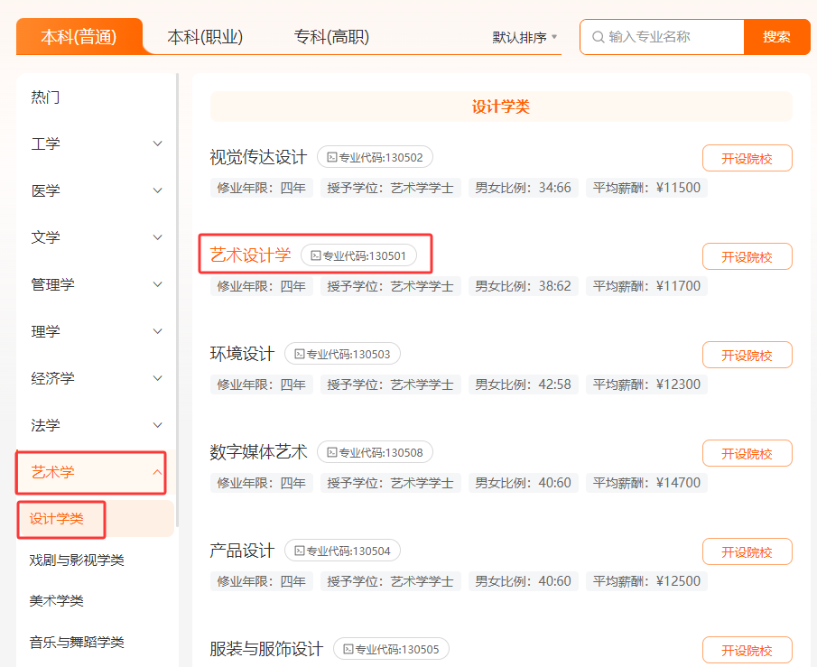This screenshot has height=667, width=817.
Task: Open the 默认排序 sort dropdown
Action: (x=525, y=37)
